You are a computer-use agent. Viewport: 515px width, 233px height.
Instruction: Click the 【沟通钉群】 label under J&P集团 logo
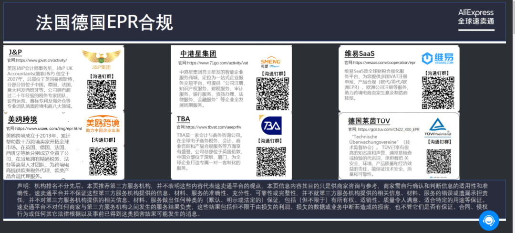(x=102, y=76)
